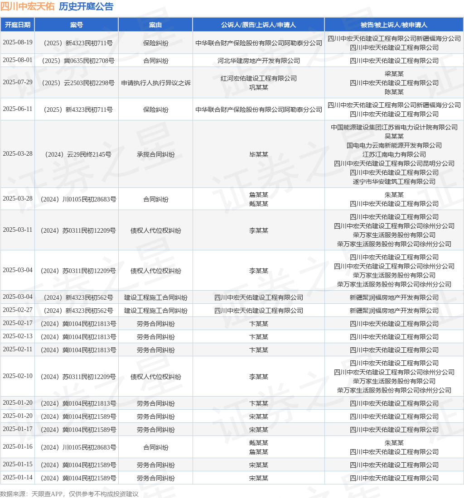Click 朱某某 in the 2025-01-16 row
This screenshot has width=464, height=498.
[x=394, y=443]
